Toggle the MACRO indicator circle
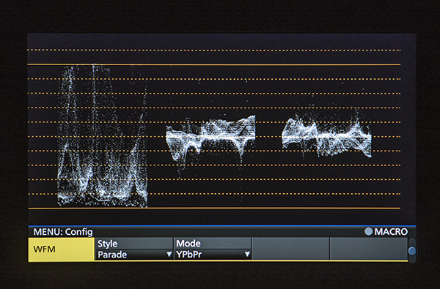 [368, 231]
